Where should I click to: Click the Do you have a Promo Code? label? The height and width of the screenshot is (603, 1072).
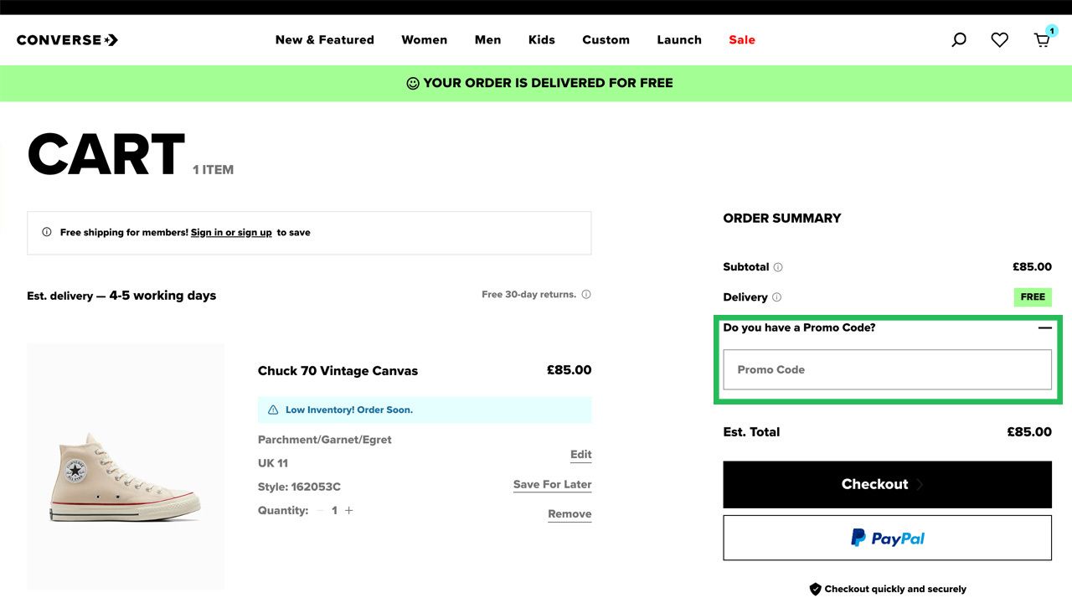799,327
